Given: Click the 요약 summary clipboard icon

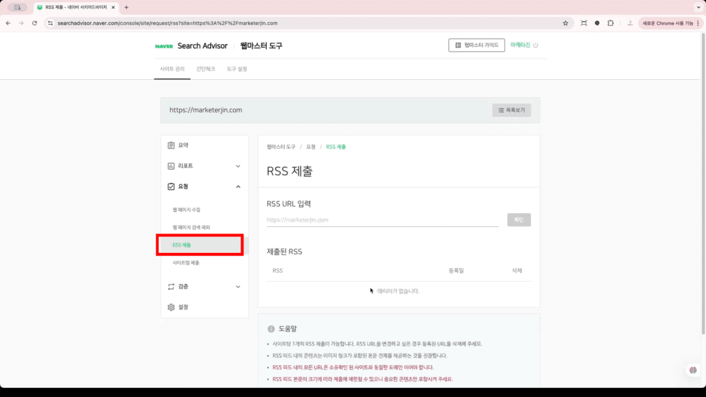Looking at the screenshot, I should pyautogui.click(x=172, y=145).
